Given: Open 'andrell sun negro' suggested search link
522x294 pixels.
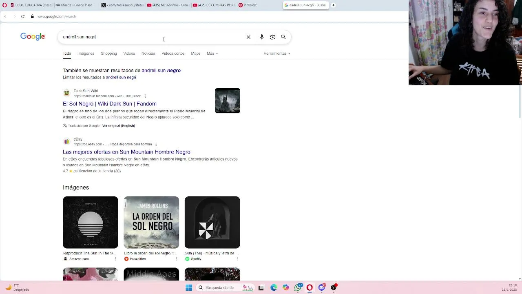Looking at the screenshot, I should pyautogui.click(x=161, y=70).
